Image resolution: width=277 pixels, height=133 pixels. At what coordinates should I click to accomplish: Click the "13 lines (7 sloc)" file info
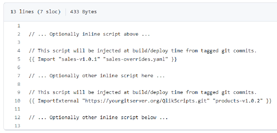(35, 12)
